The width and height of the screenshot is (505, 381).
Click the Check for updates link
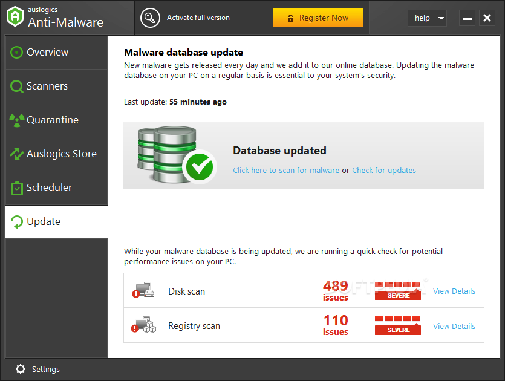point(384,171)
